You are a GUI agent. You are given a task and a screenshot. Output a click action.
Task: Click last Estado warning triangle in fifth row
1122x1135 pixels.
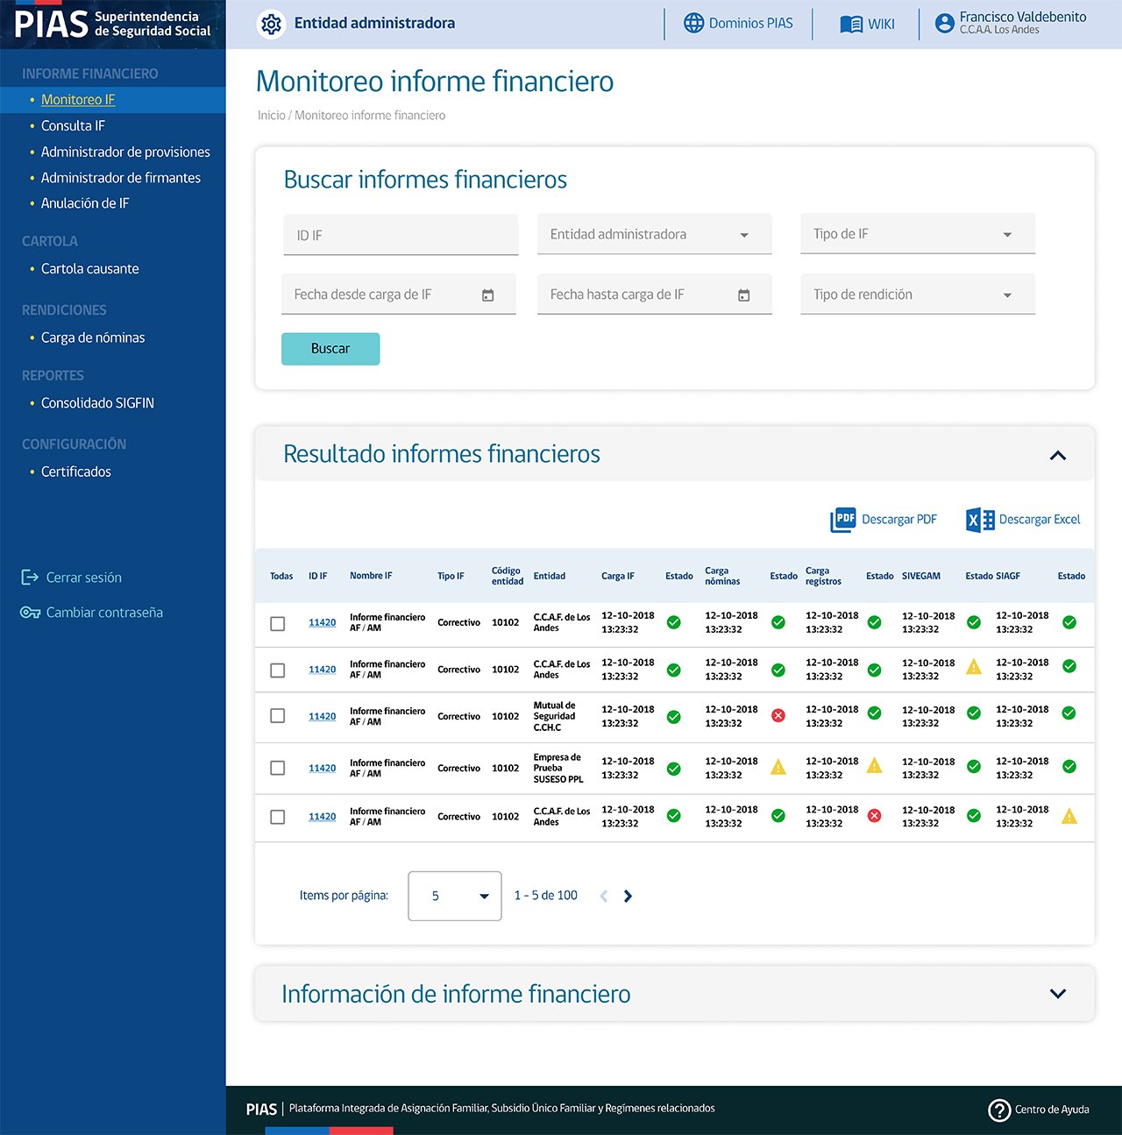(x=1069, y=817)
